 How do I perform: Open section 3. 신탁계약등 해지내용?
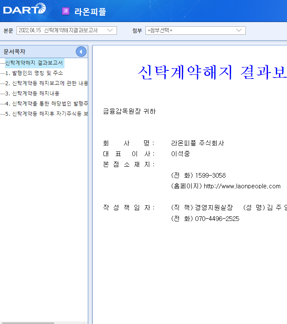click(x=33, y=93)
